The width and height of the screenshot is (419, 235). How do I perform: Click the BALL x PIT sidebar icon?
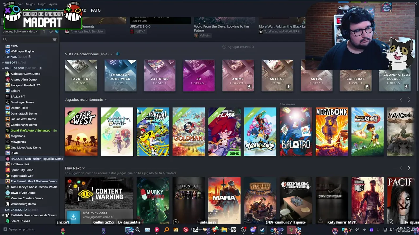[x=8, y=97]
